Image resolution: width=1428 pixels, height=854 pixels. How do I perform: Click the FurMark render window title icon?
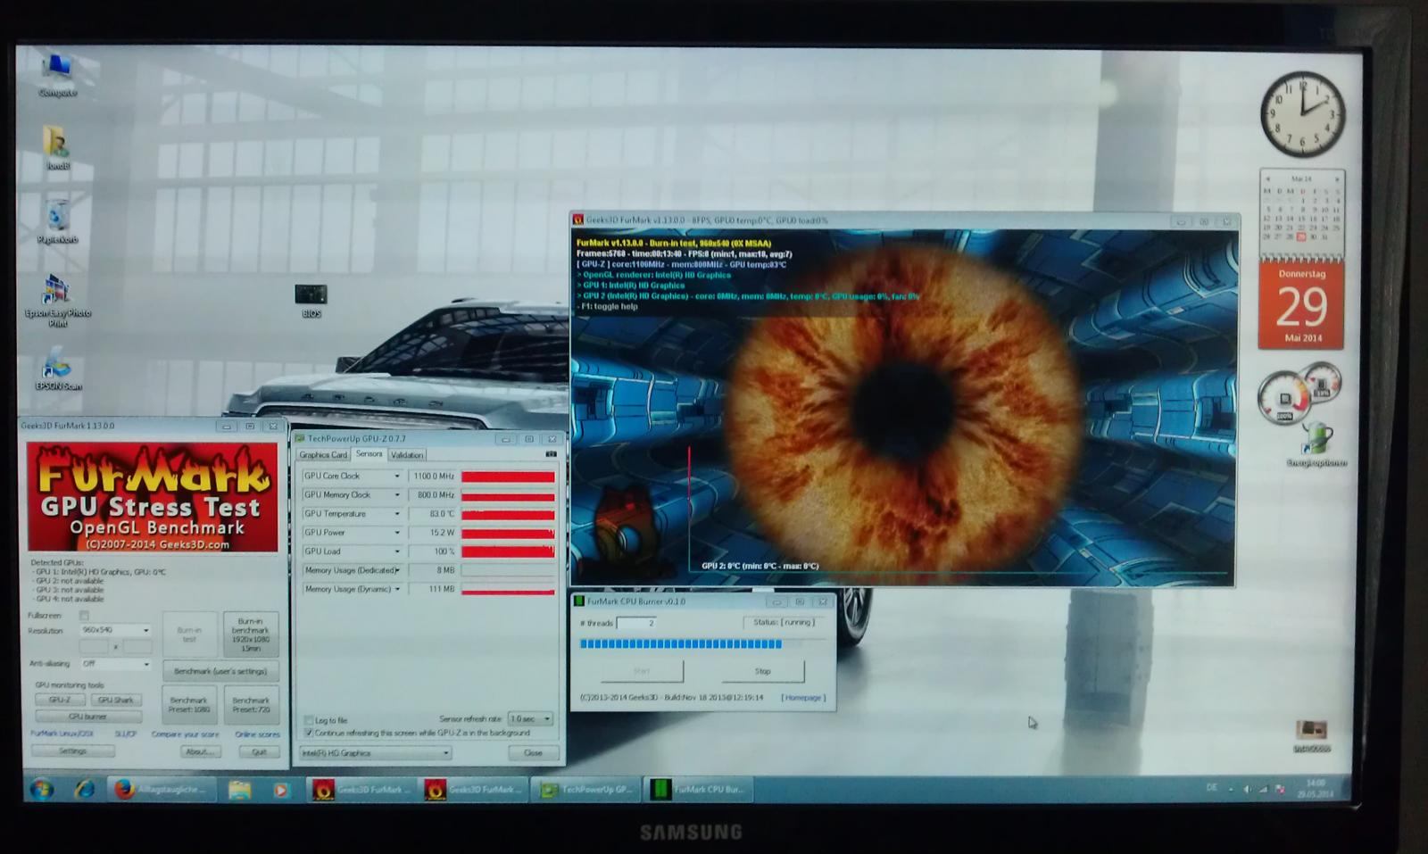578,220
